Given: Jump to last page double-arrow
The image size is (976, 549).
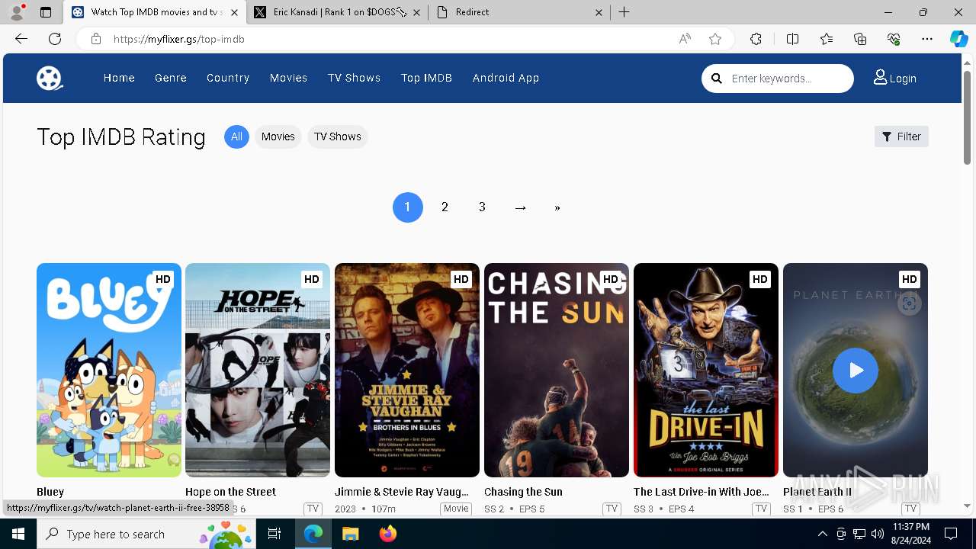Looking at the screenshot, I should [x=557, y=207].
